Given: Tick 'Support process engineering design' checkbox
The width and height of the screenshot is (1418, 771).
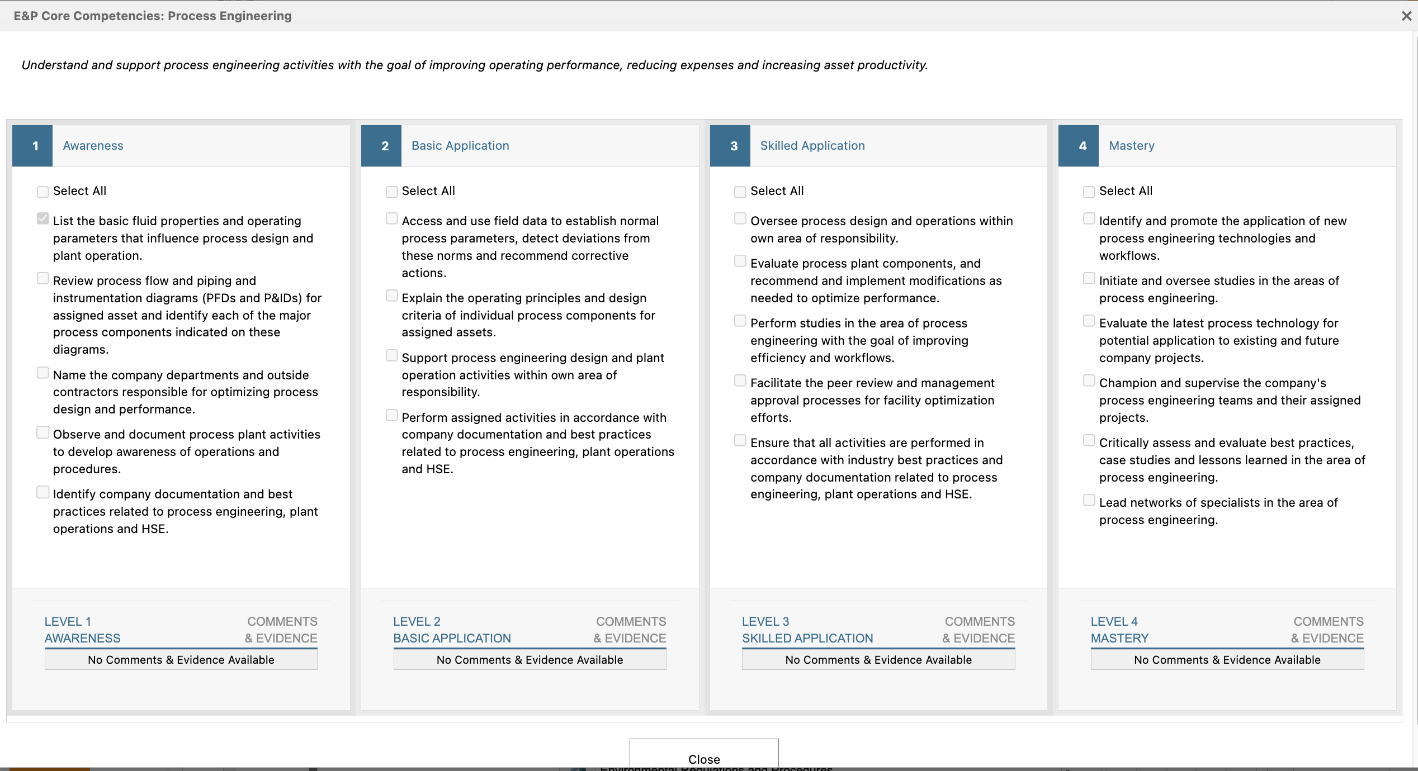Looking at the screenshot, I should coord(392,355).
